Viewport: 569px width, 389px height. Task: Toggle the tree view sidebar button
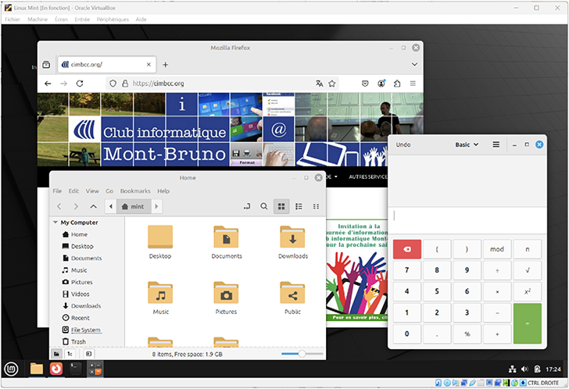[x=70, y=354]
